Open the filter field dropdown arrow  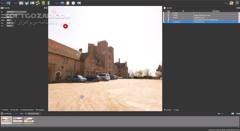tap(40, 114)
